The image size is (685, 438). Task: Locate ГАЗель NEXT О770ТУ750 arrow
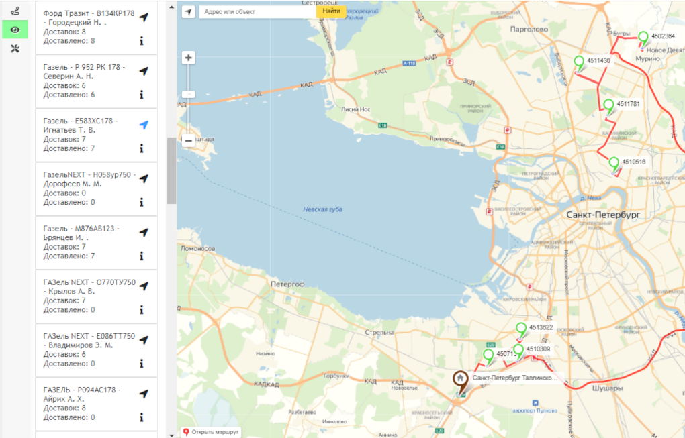coord(144,286)
